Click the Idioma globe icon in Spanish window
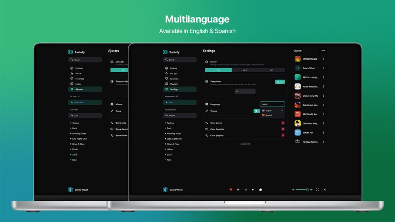Image resolution: width=395 pixels, height=222 pixels. (x=112, y=104)
